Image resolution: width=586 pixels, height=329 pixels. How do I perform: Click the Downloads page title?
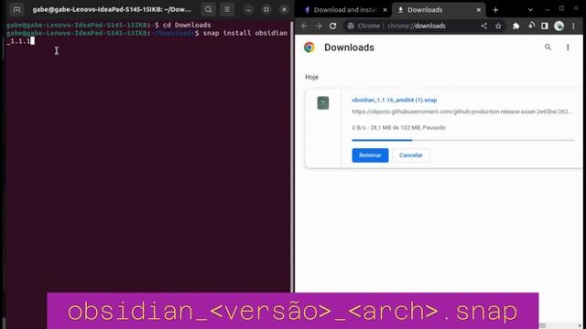349,48
